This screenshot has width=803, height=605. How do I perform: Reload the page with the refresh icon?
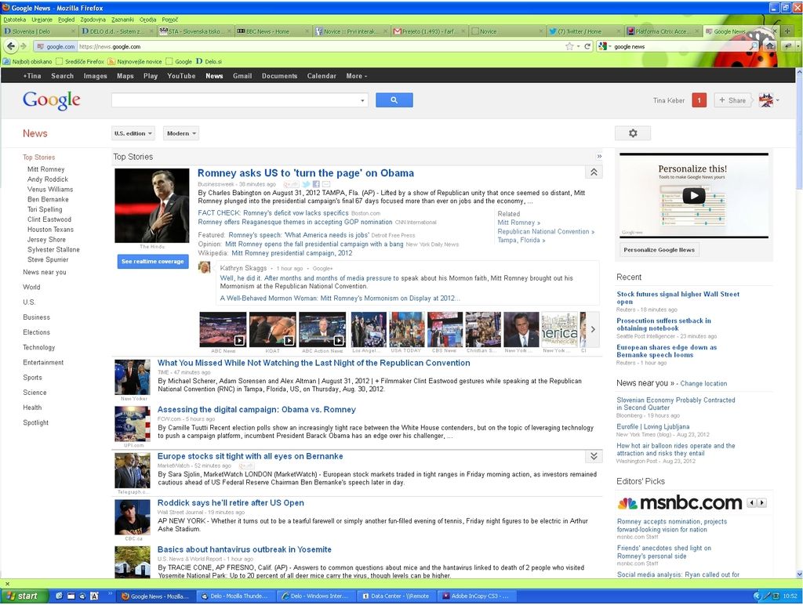(587, 46)
